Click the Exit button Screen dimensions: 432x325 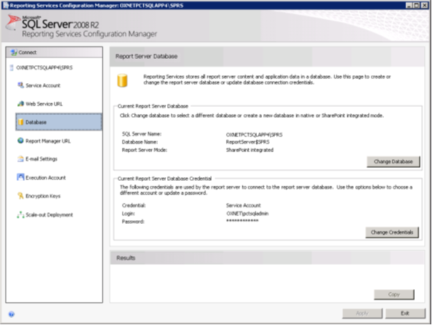click(x=405, y=314)
